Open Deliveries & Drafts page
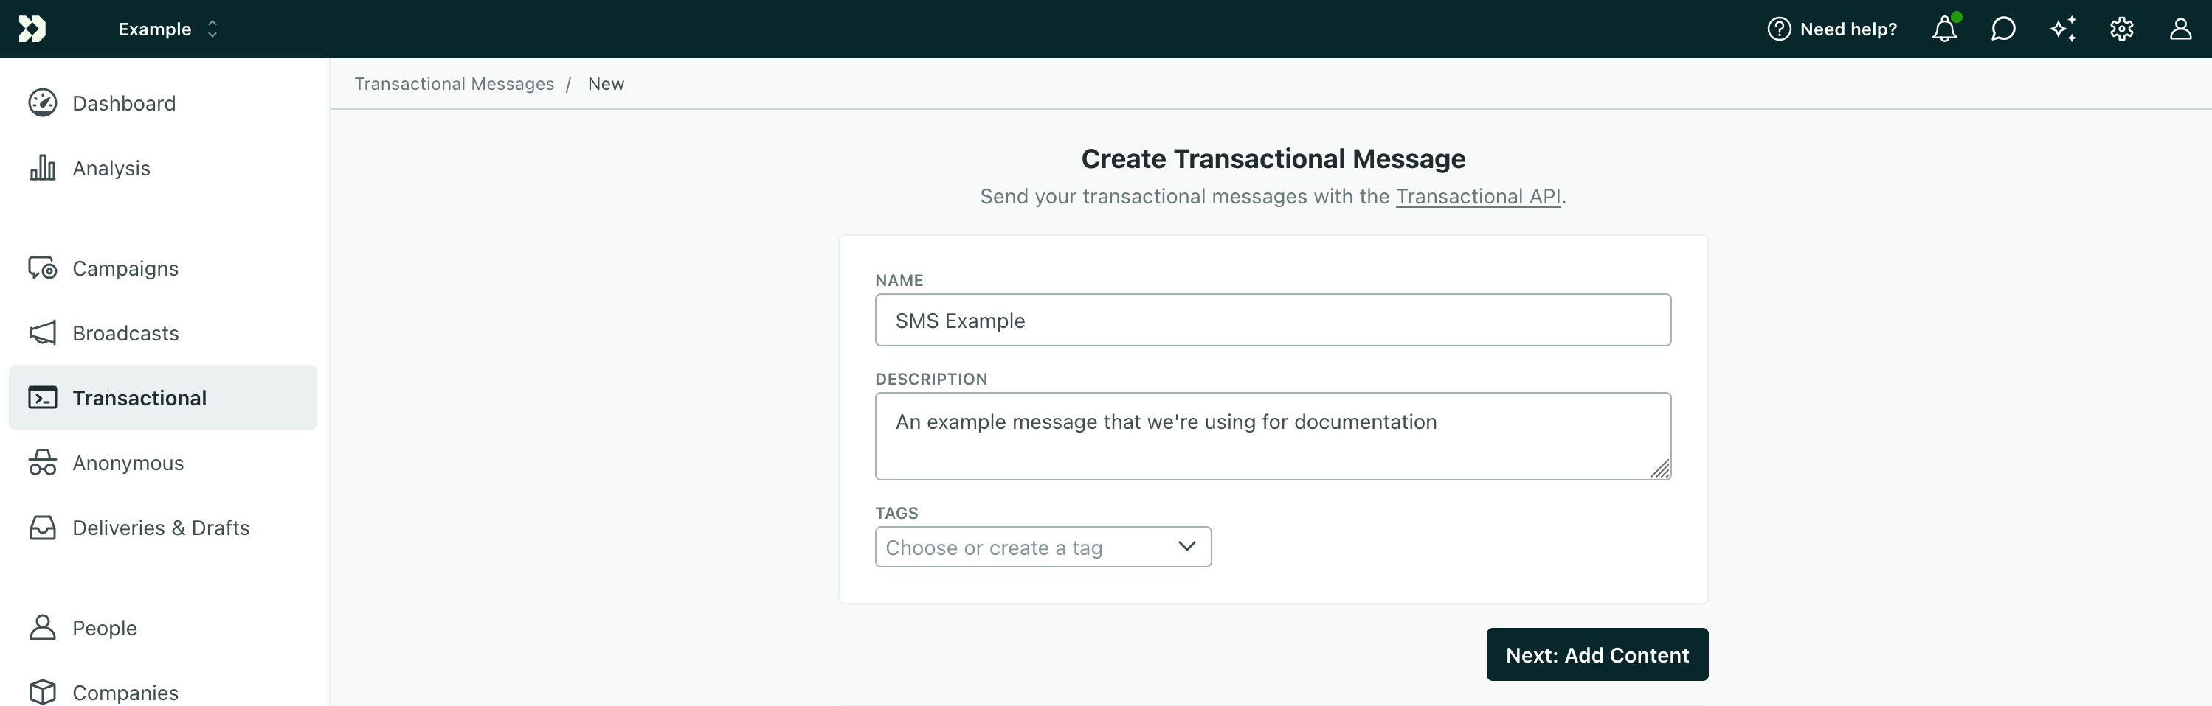Viewport: 2212px width, 706px height. (x=161, y=528)
